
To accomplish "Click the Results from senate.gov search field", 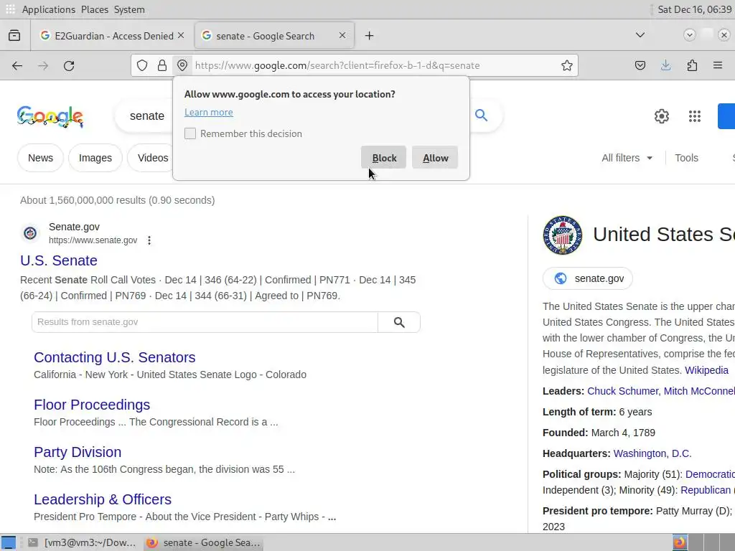I will click(205, 322).
